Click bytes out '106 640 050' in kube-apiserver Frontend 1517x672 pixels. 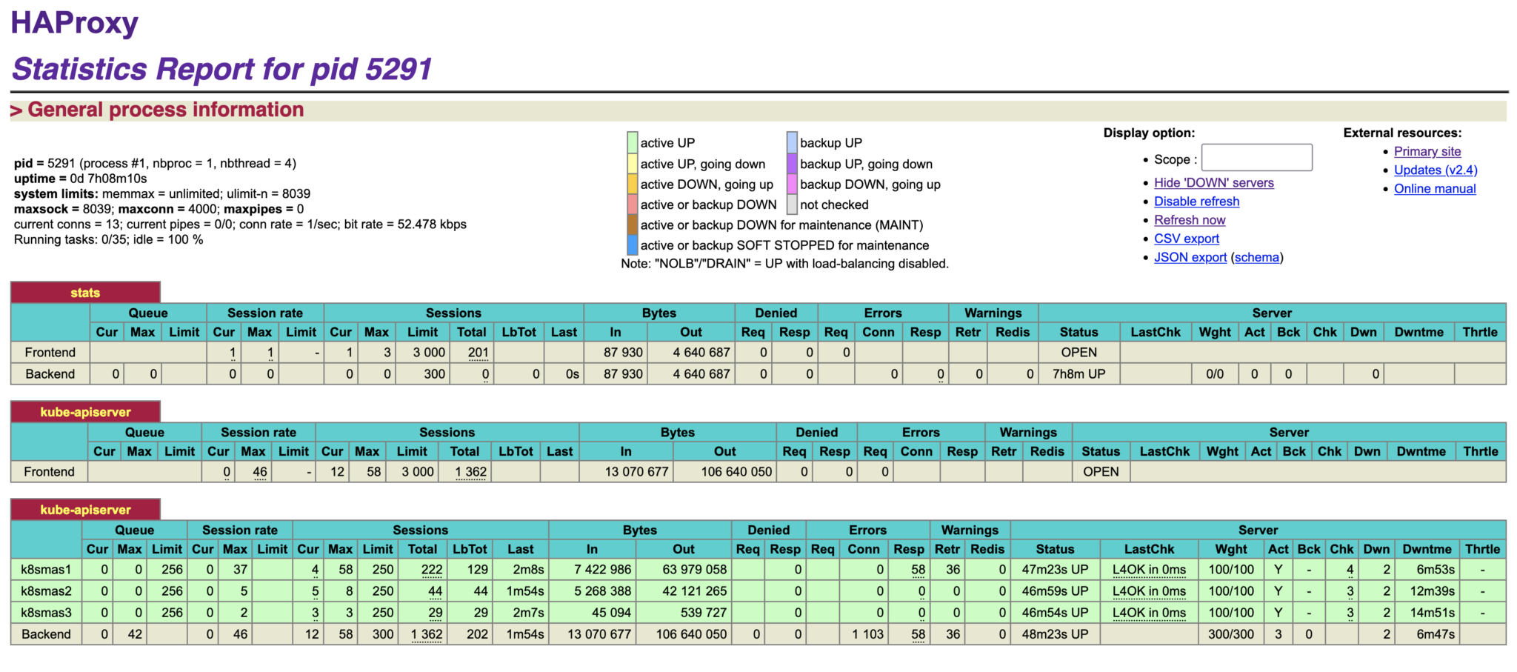(x=736, y=472)
